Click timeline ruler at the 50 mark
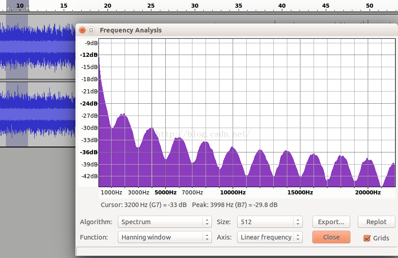 coord(370,5)
